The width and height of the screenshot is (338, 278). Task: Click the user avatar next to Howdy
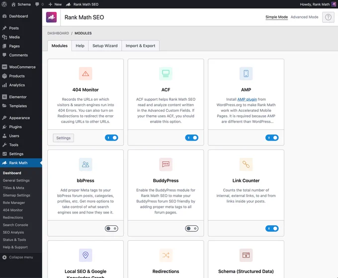[x=334, y=4]
